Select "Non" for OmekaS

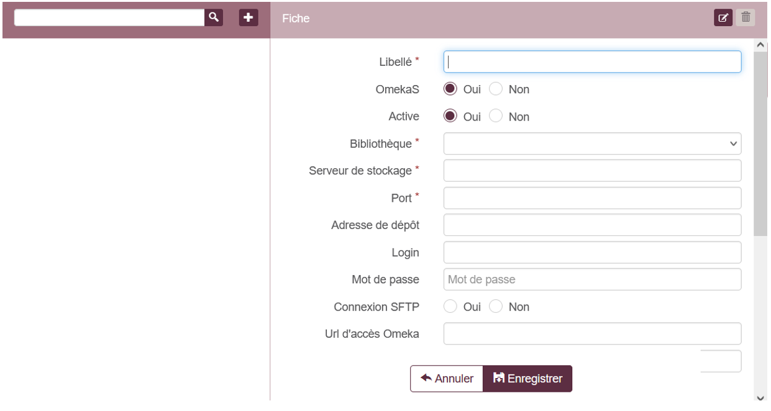point(496,89)
